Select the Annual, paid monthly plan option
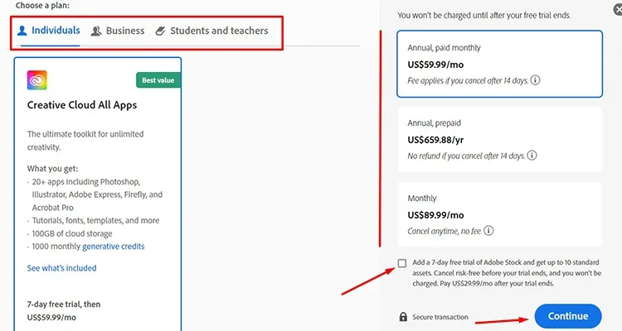Screen dimensions: 622x331 point(500,64)
